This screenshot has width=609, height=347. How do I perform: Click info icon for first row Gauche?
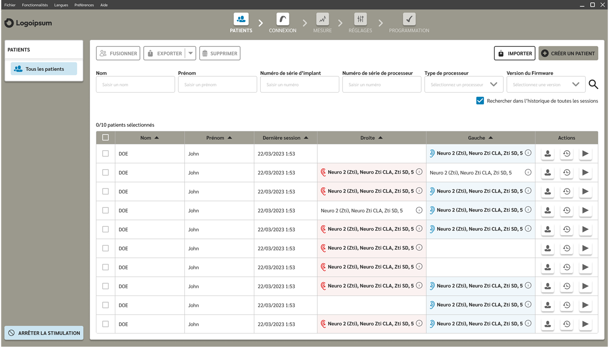528,153
